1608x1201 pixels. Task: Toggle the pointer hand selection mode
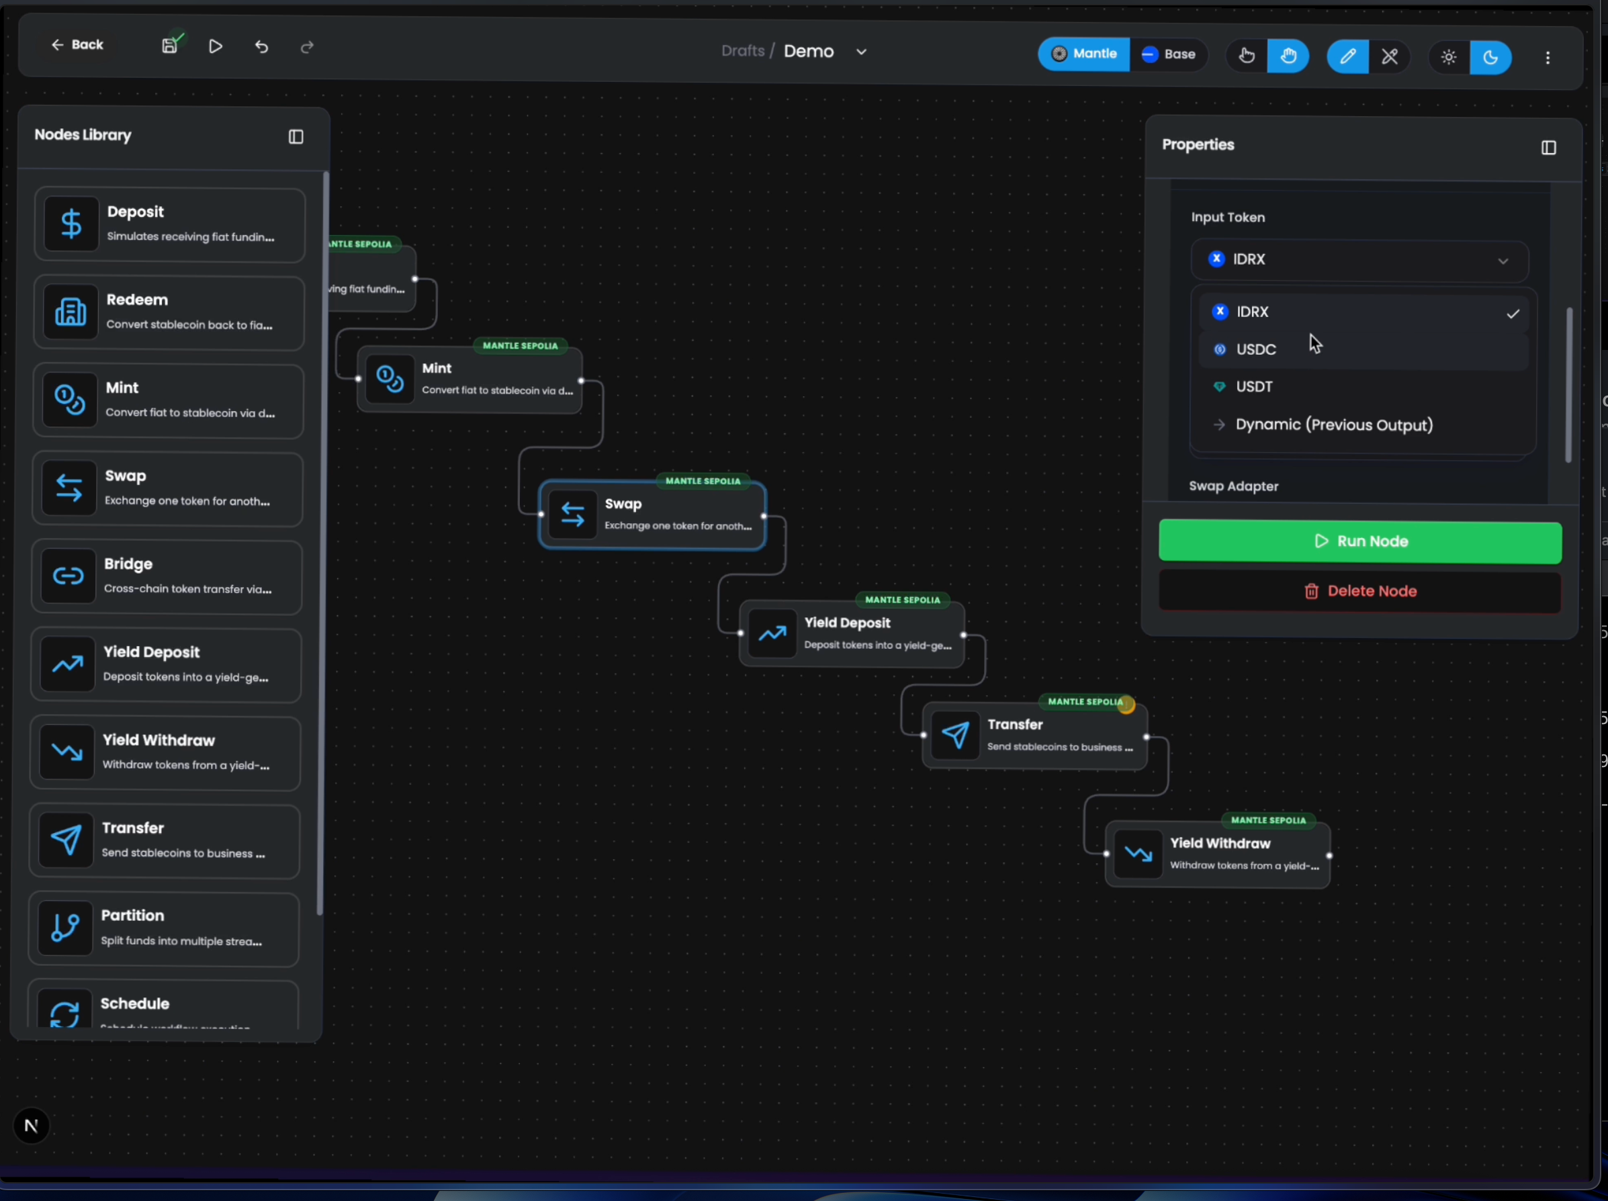(1247, 56)
